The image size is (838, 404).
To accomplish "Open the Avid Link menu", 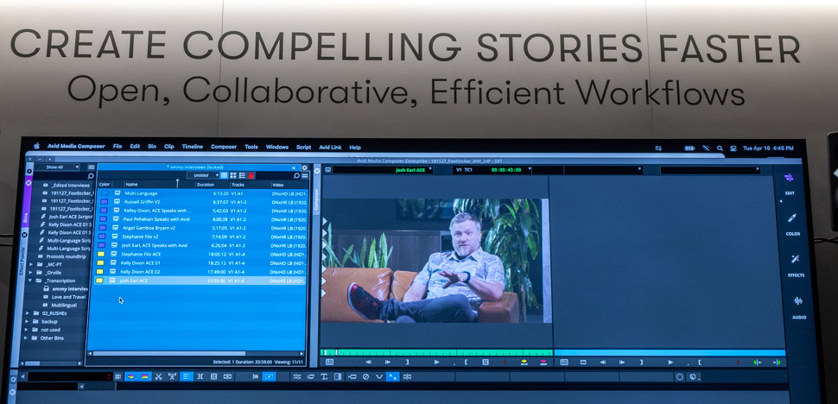I will pyautogui.click(x=330, y=148).
